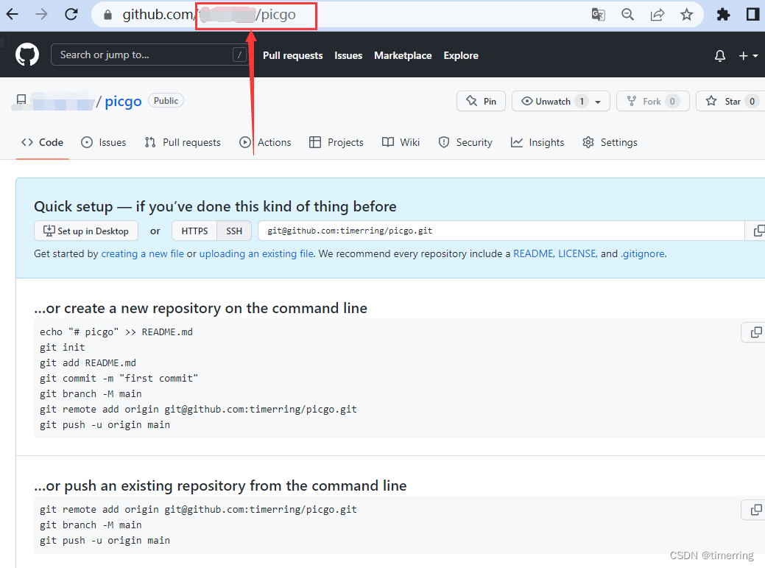The height and width of the screenshot is (568, 765).
Task: Open repository Settings tab
Action: [x=610, y=142]
